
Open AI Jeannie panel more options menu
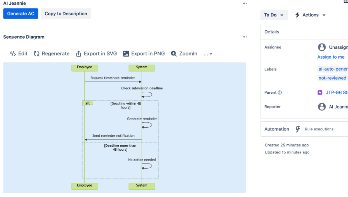[245, 4]
